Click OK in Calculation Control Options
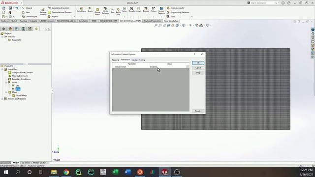The width and height of the screenshot is (315, 177). coord(198,63)
